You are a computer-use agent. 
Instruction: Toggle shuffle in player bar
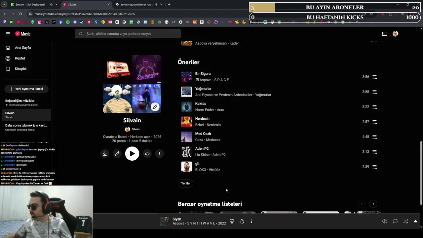(x=405, y=221)
